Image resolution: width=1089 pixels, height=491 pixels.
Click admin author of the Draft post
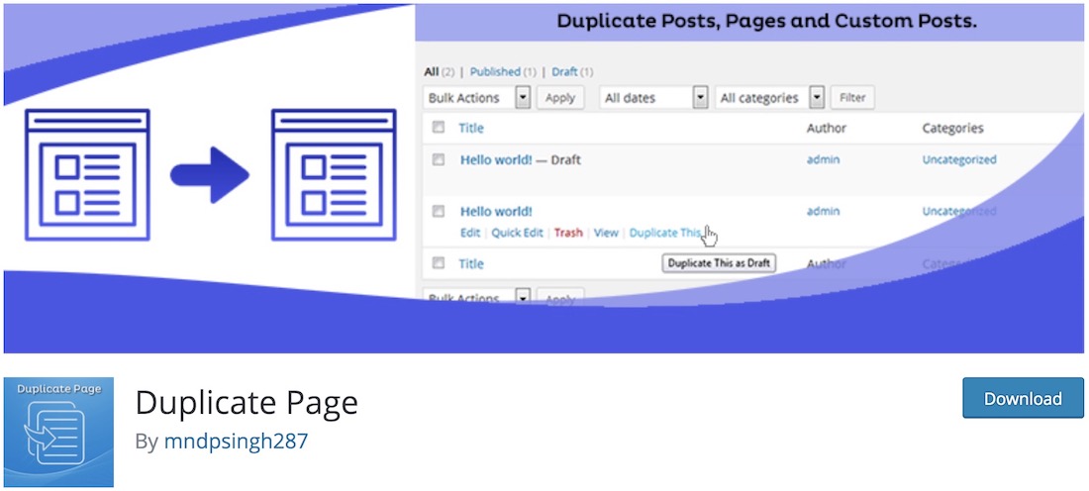click(823, 159)
